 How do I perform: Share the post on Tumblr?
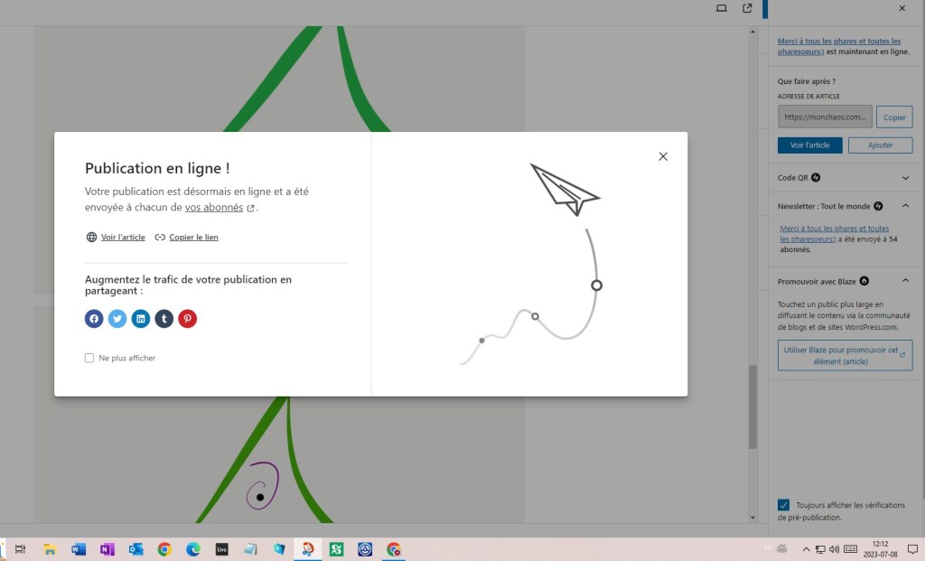(164, 319)
